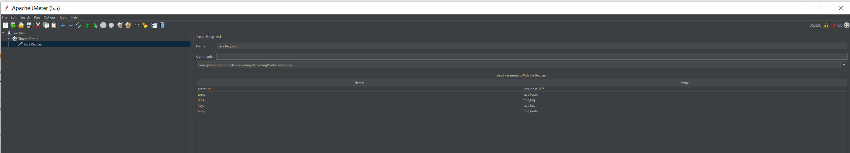Viewport: 850px width, 153px height.
Task: Select the serverUrl parameter name cell
Action: pos(359,89)
